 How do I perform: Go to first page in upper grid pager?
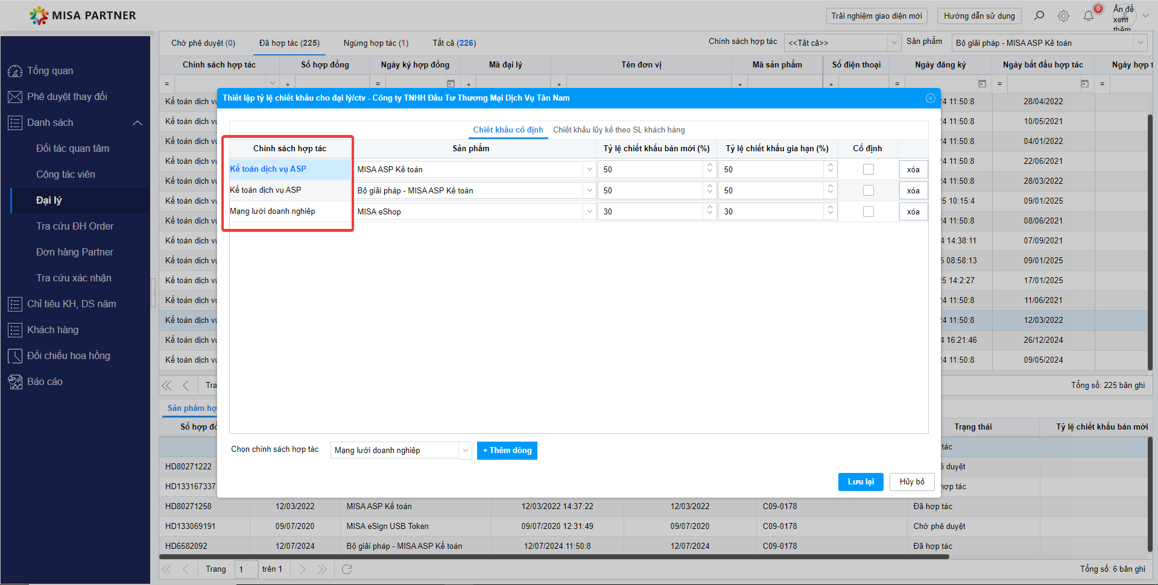(x=167, y=386)
